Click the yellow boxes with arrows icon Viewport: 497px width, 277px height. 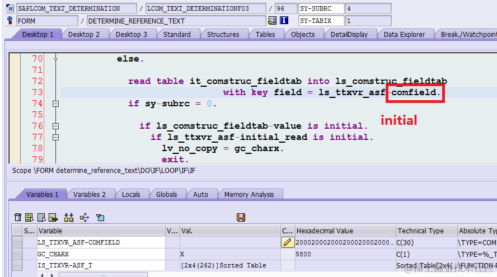click(x=69, y=218)
